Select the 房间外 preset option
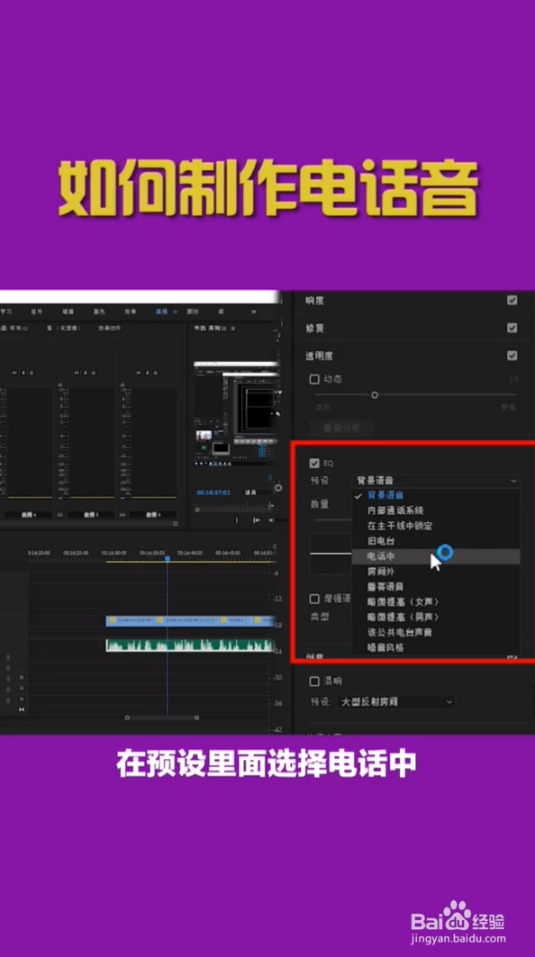This screenshot has height=957, width=535. [x=435, y=572]
